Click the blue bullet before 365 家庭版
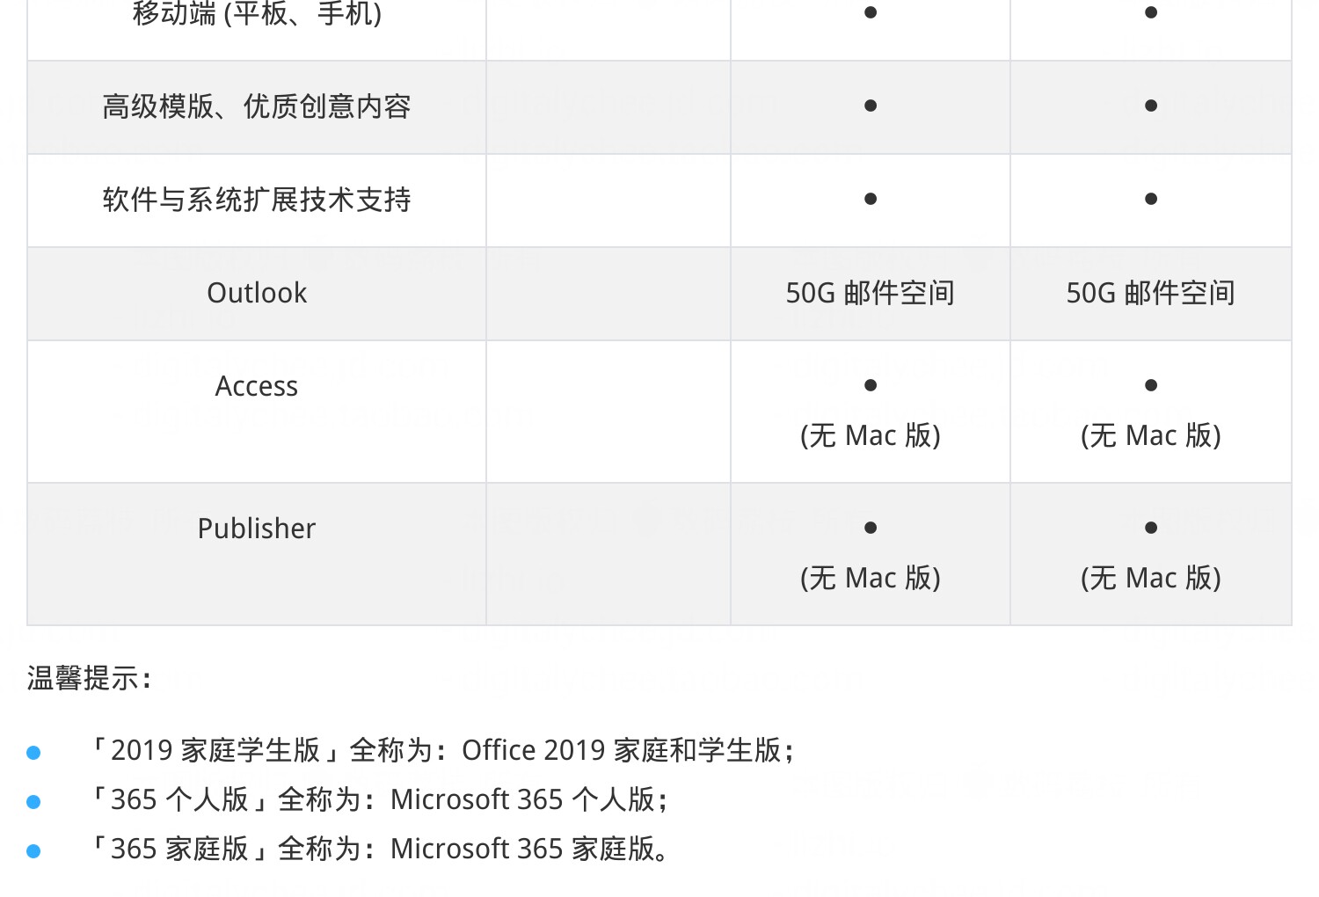Screen dimensions: 1319x897 (33, 851)
